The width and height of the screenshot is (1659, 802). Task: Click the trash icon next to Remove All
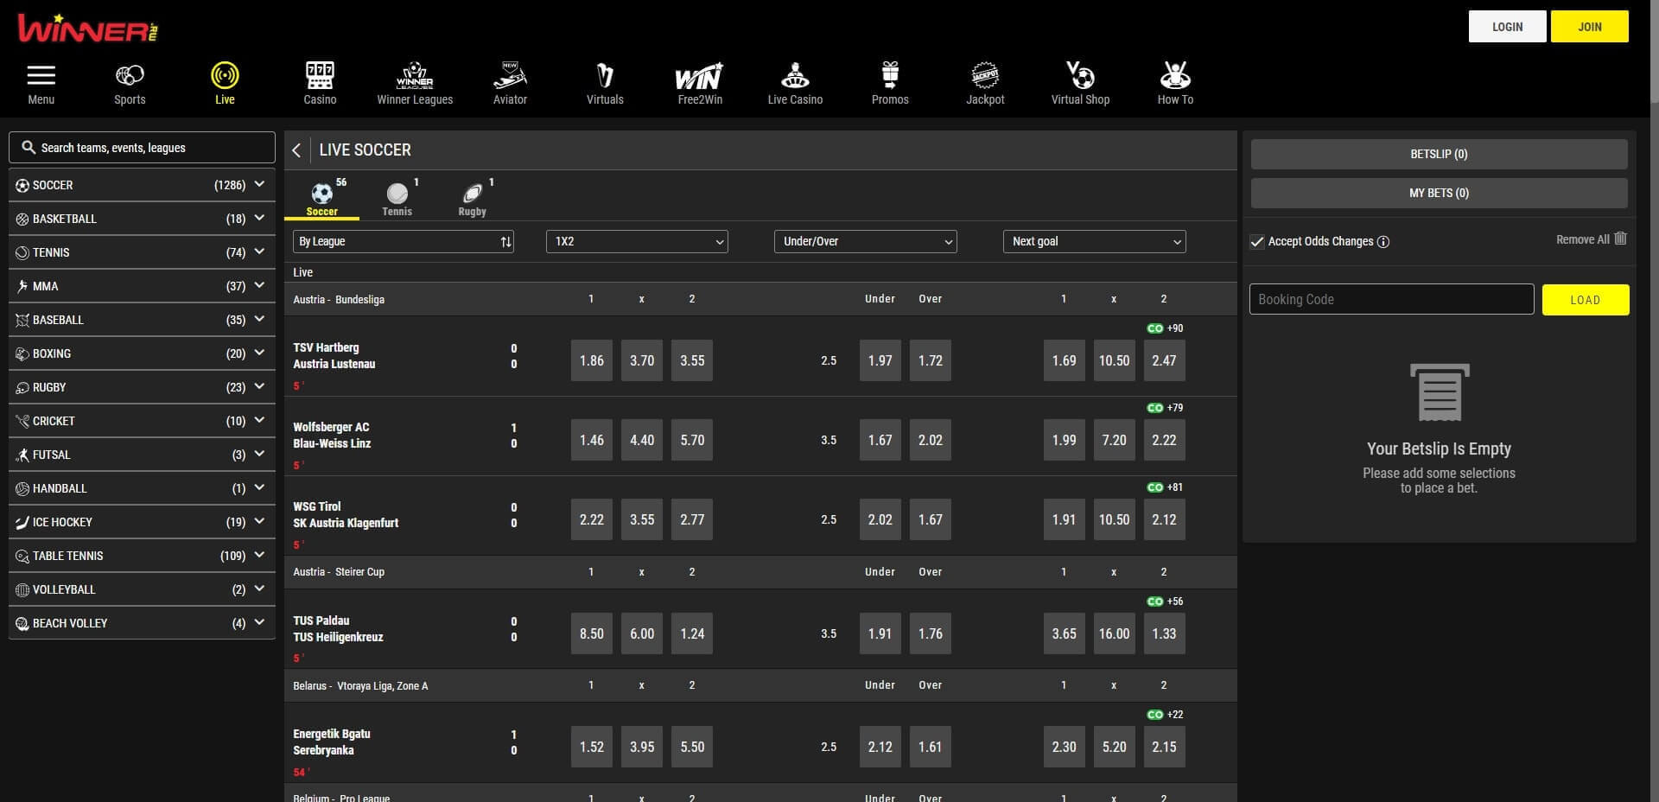1620,239
